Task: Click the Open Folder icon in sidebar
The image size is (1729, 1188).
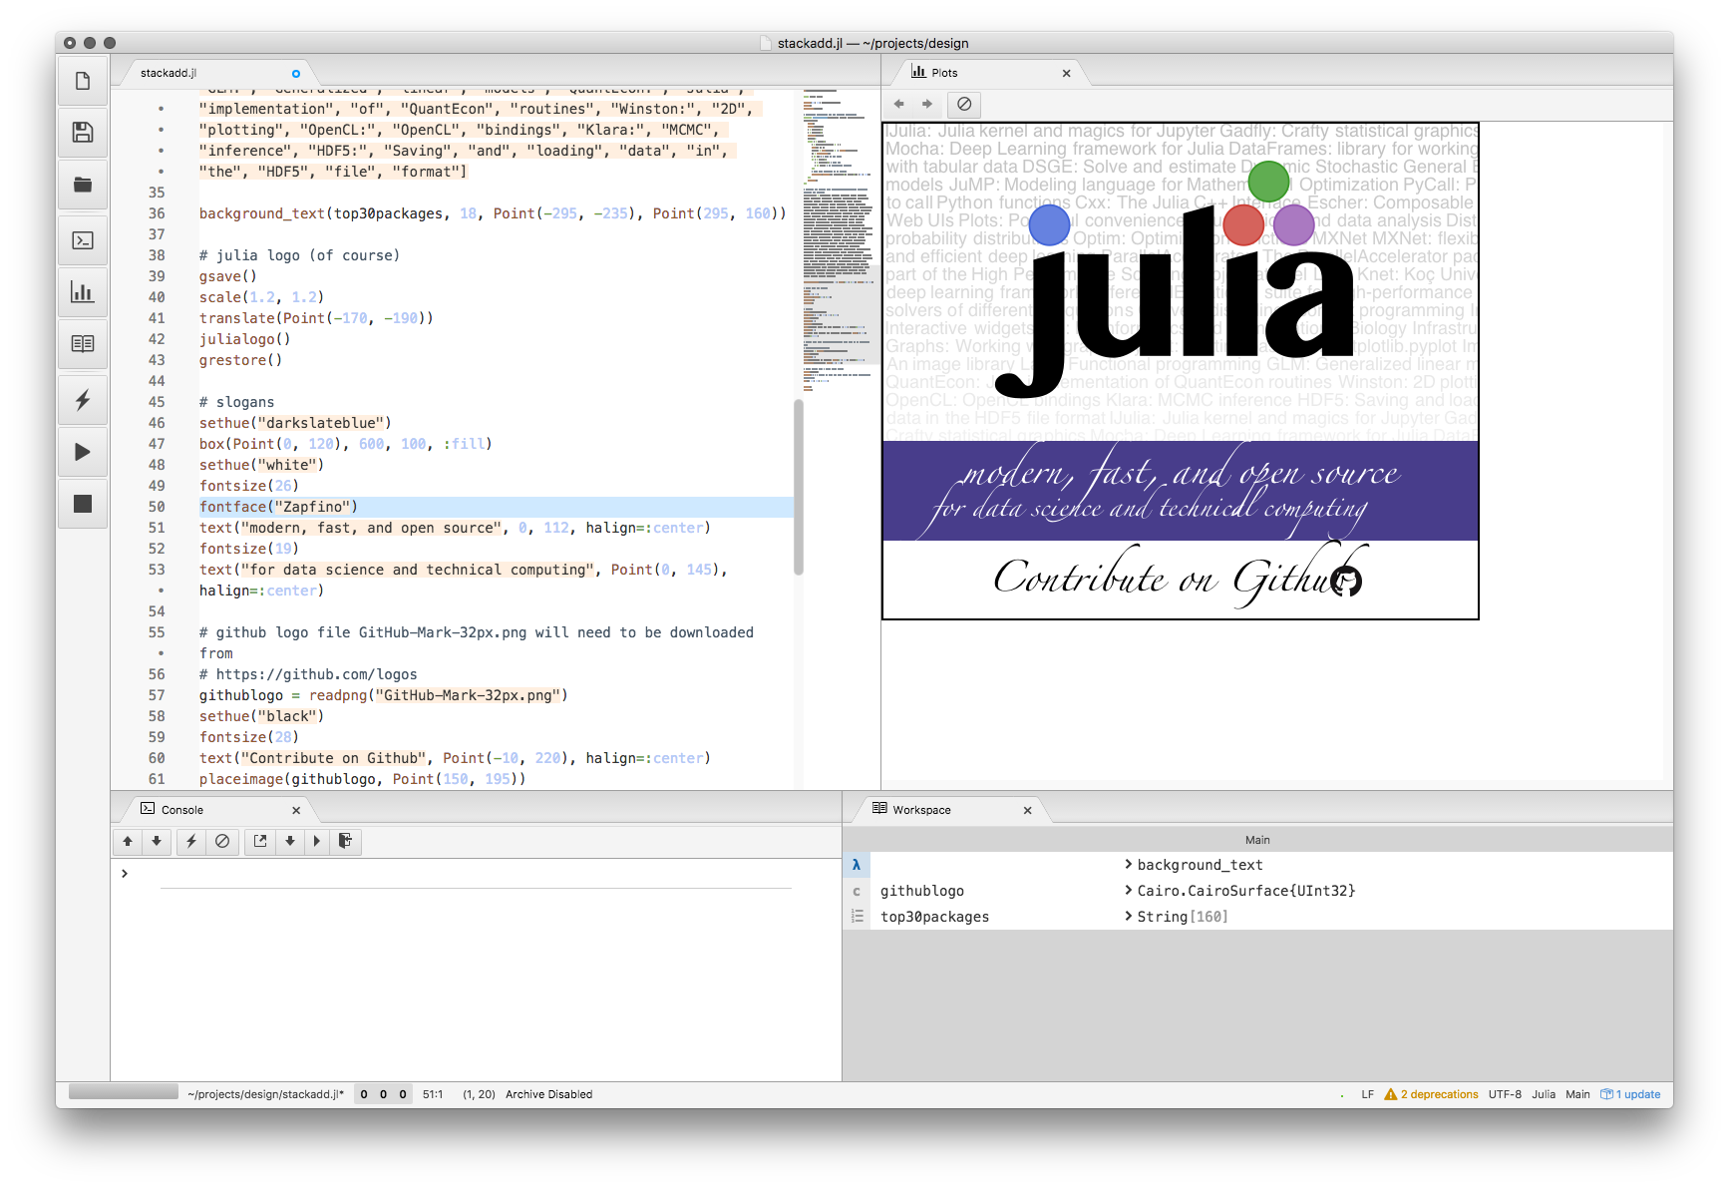Action: tap(83, 185)
